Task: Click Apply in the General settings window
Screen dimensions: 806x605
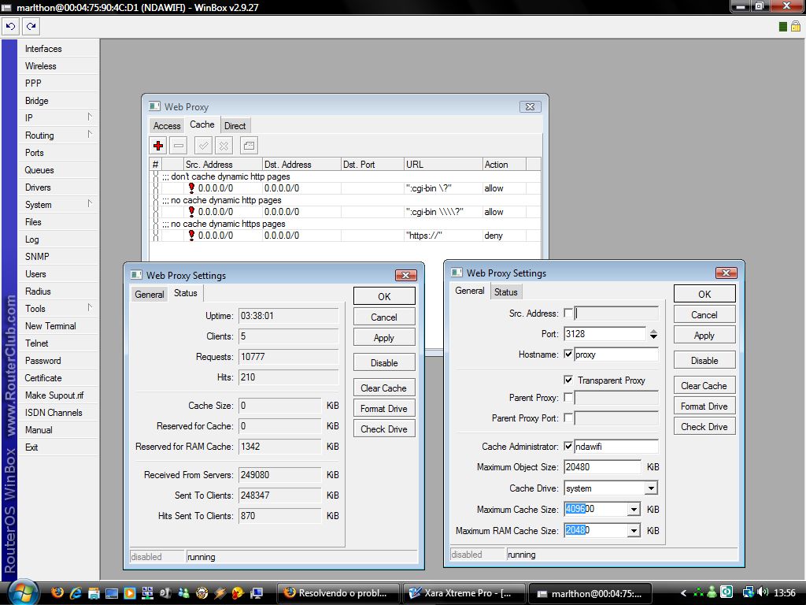Action: pos(704,335)
